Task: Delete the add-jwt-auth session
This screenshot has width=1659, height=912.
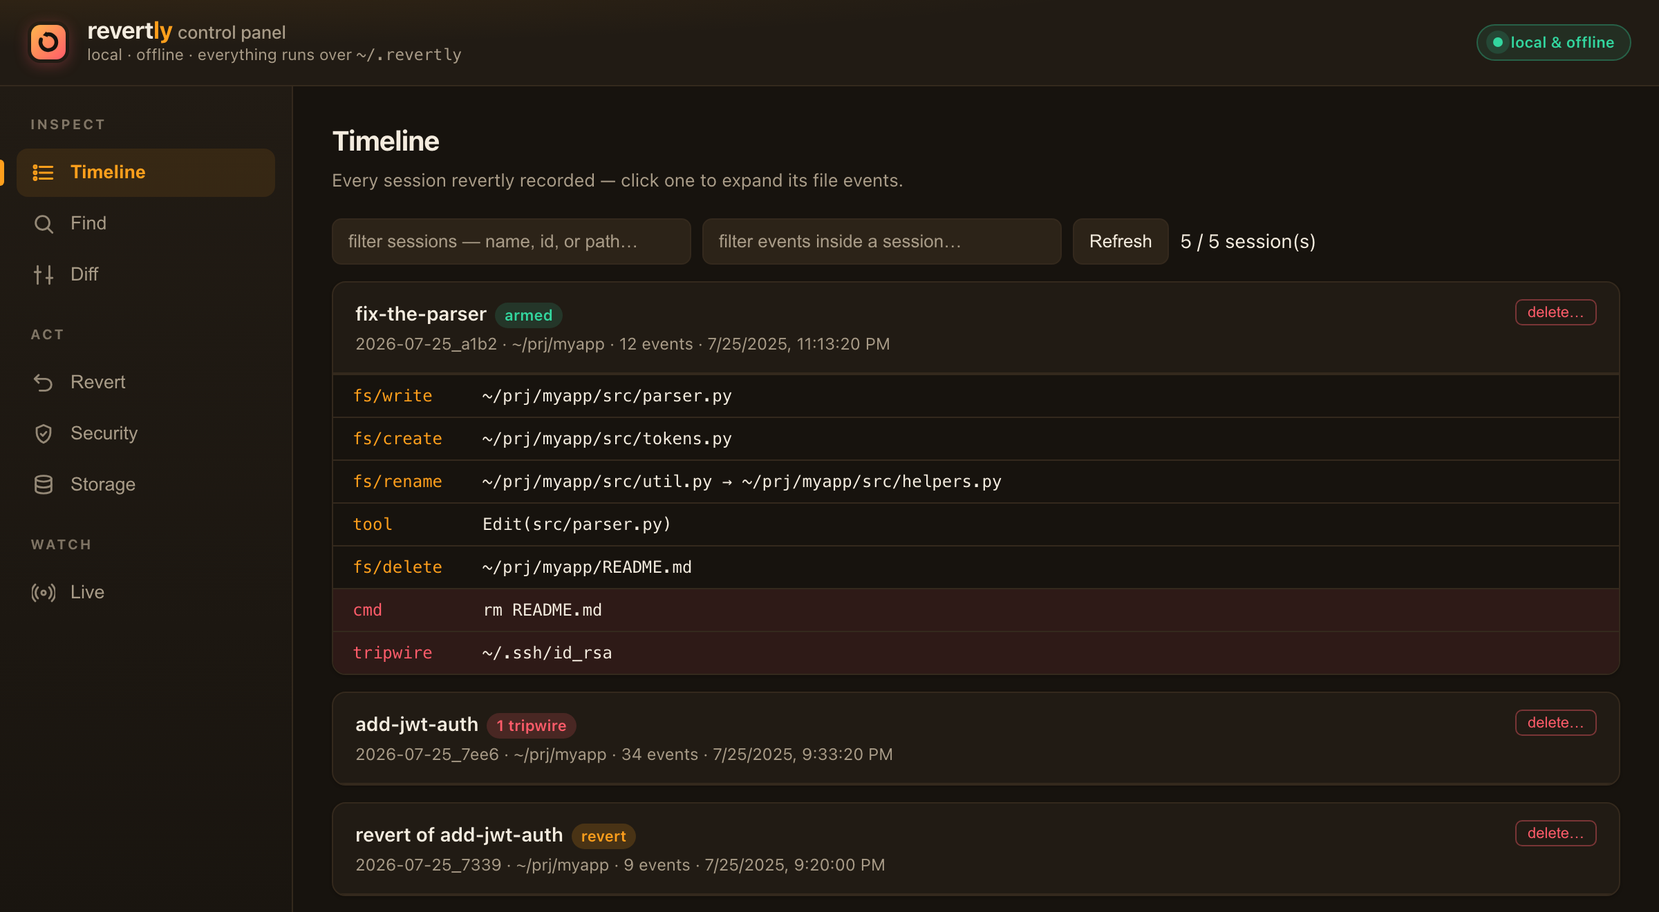Action: (x=1555, y=723)
